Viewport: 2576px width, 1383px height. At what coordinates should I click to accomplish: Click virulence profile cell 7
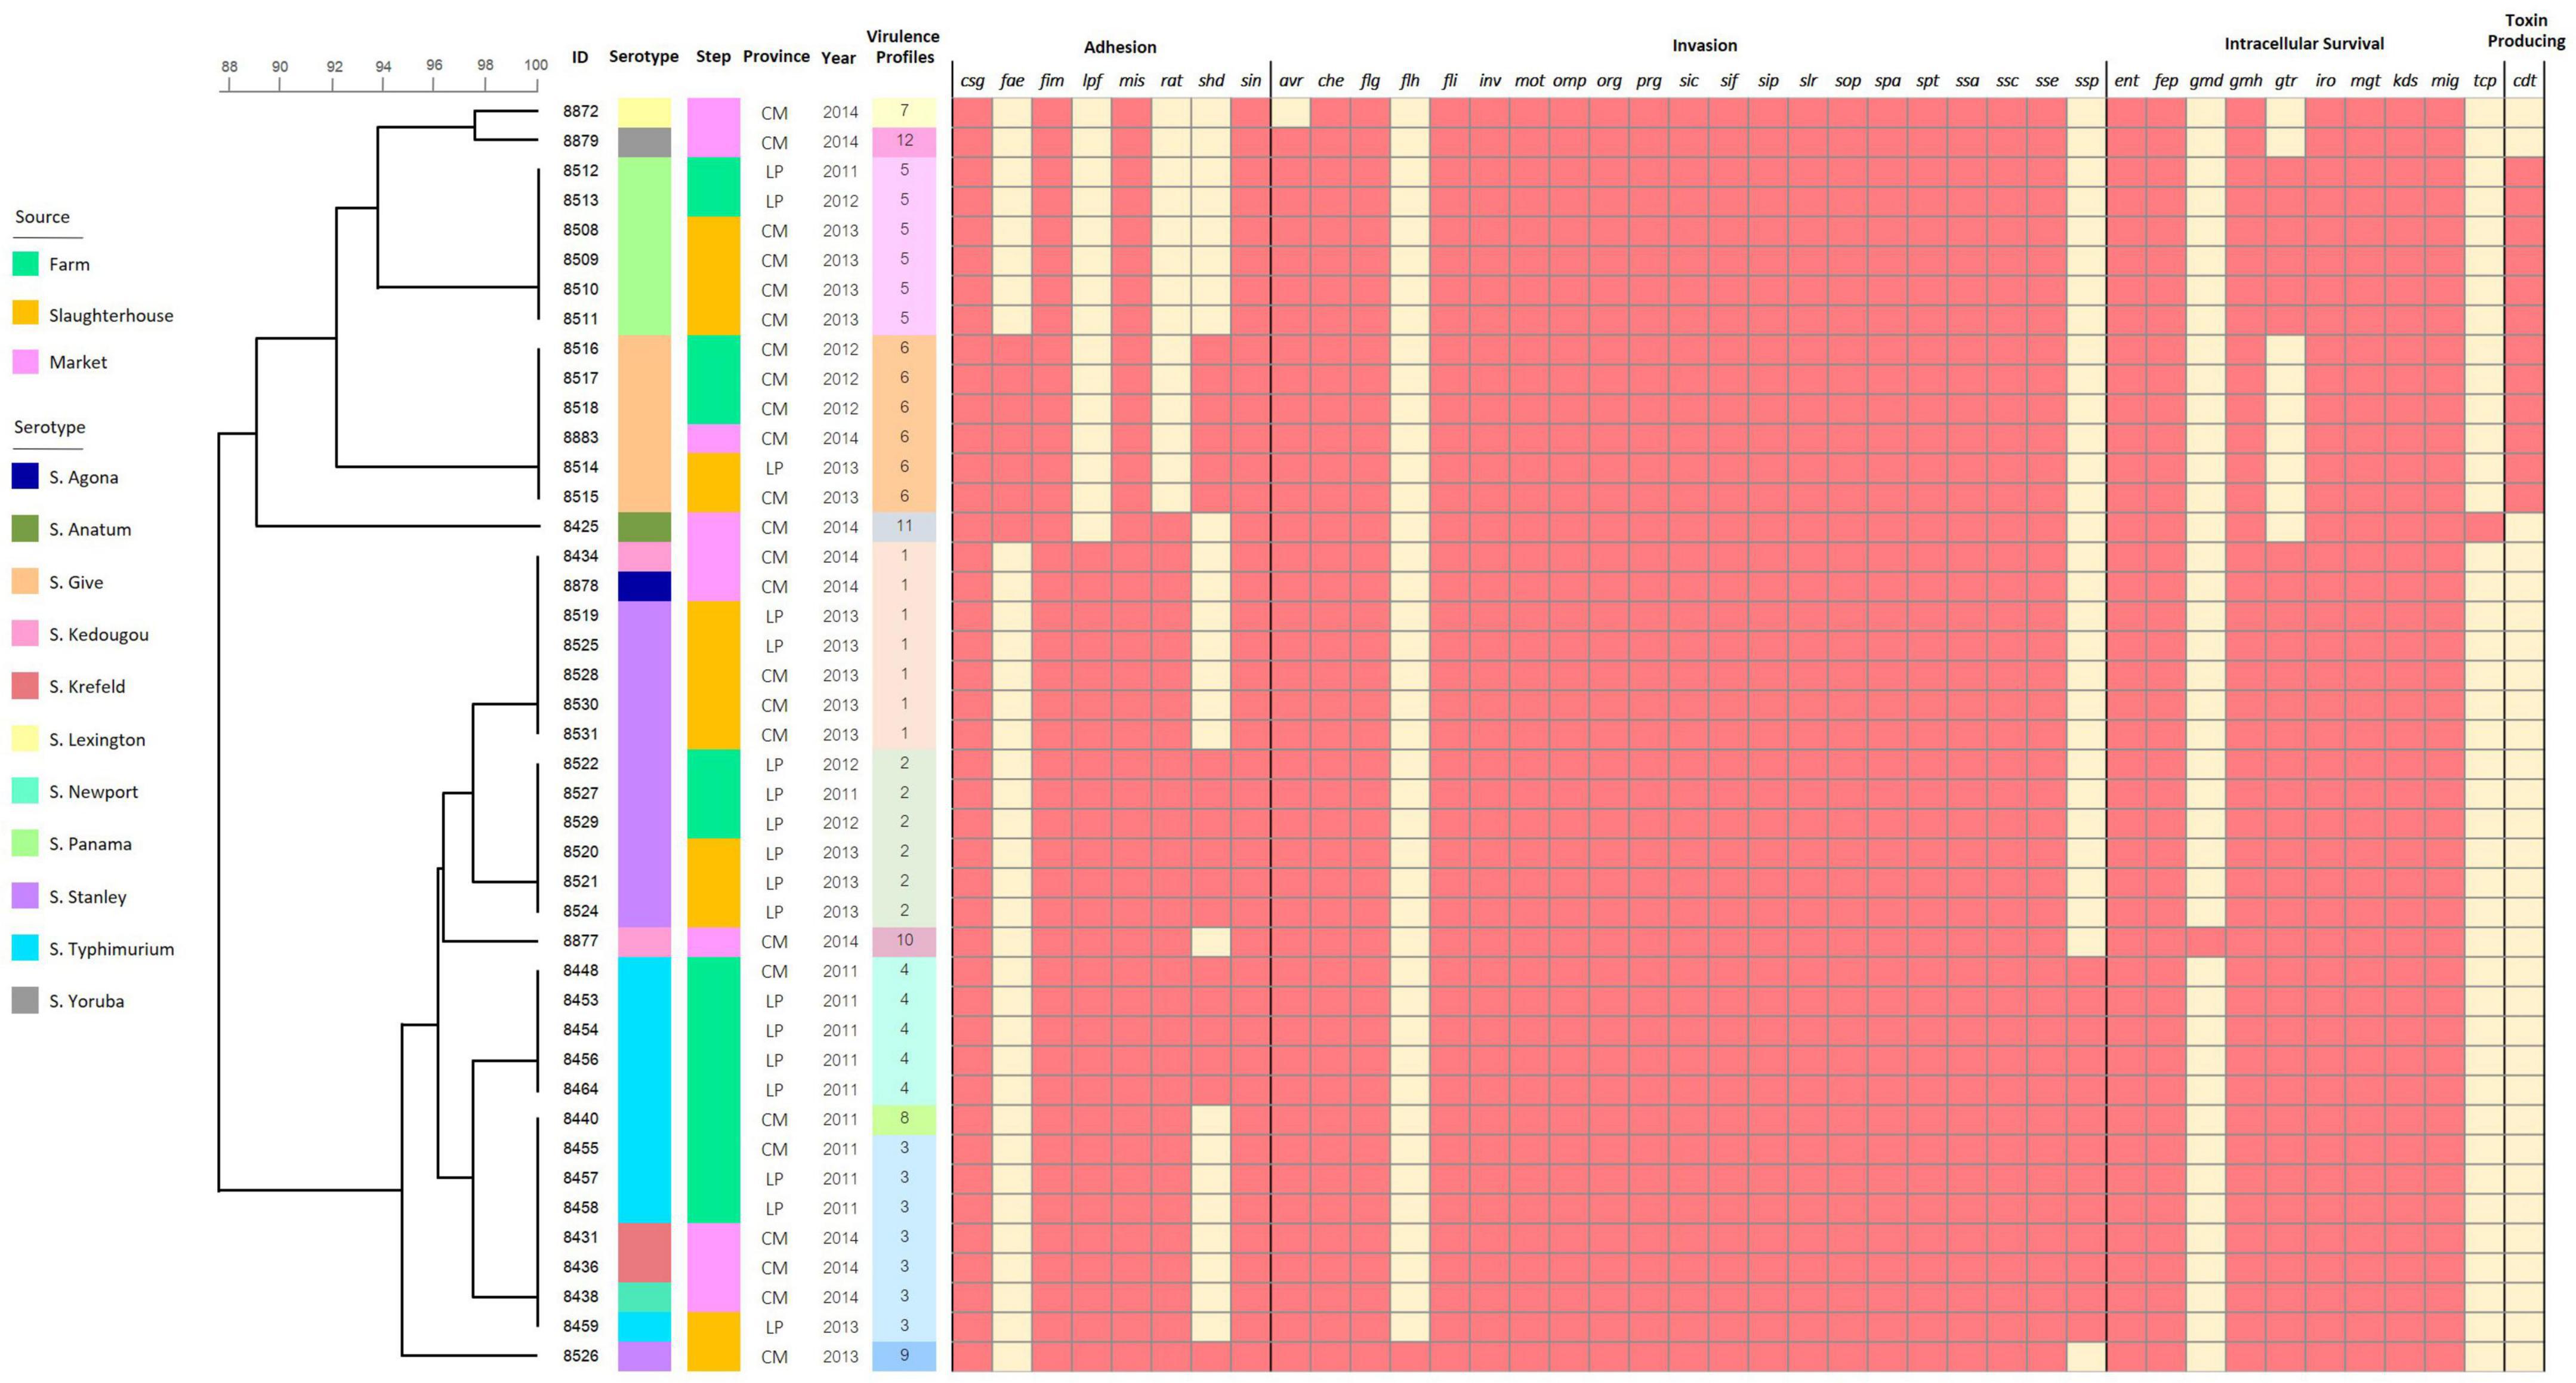[904, 112]
